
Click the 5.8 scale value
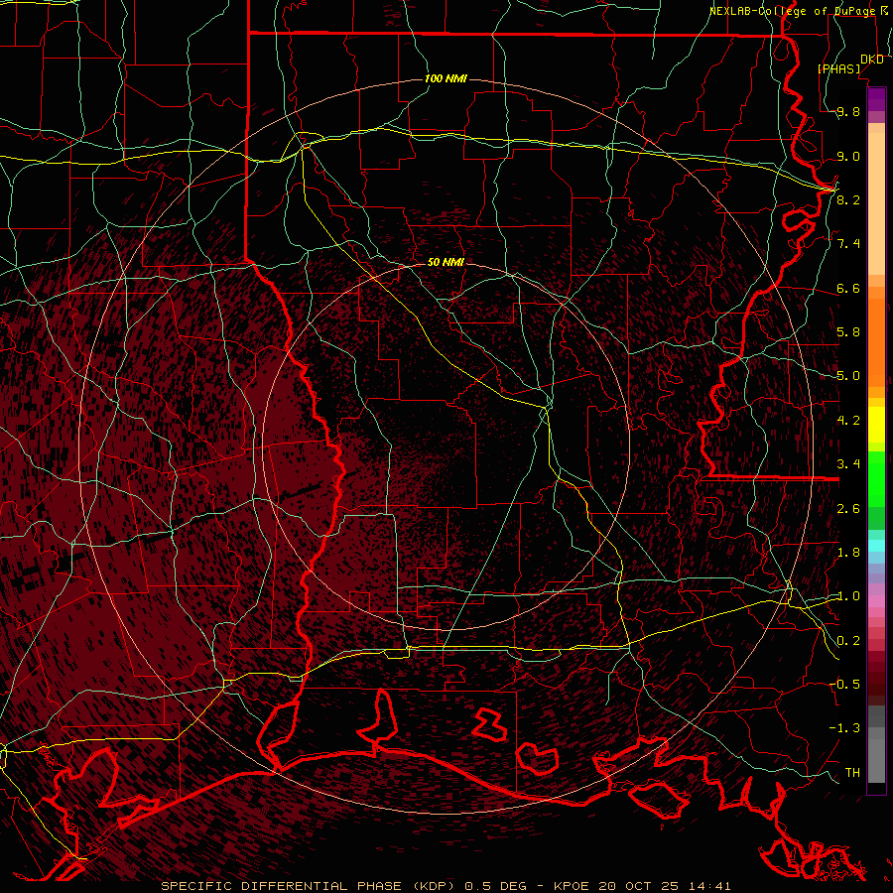pyautogui.click(x=848, y=332)
